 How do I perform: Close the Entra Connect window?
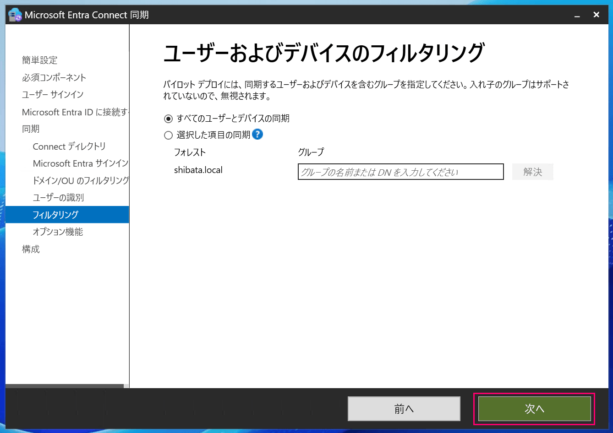[597, 15]
